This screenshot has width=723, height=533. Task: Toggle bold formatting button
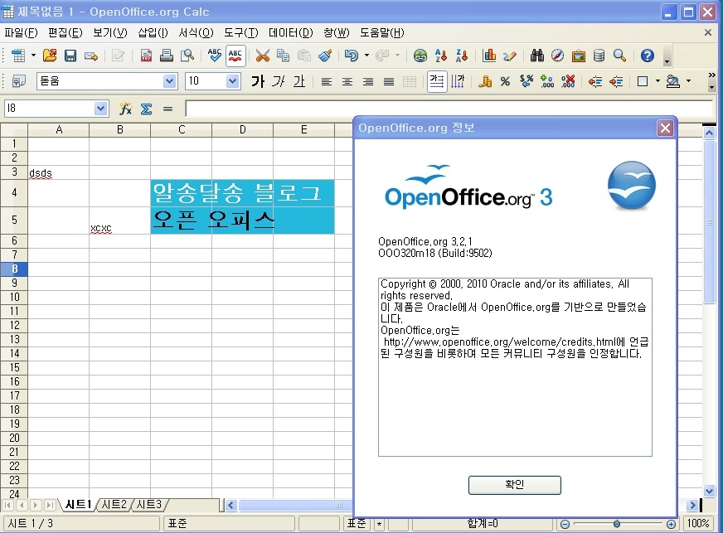[x=258, y=81]
